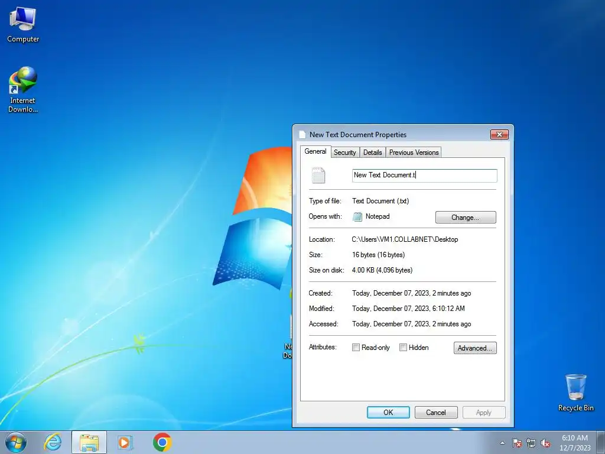Select Internet Download Manager desktop shortcut
This screenshot has height=454, width=605.
pyautogui.click(x=23, y=90)
